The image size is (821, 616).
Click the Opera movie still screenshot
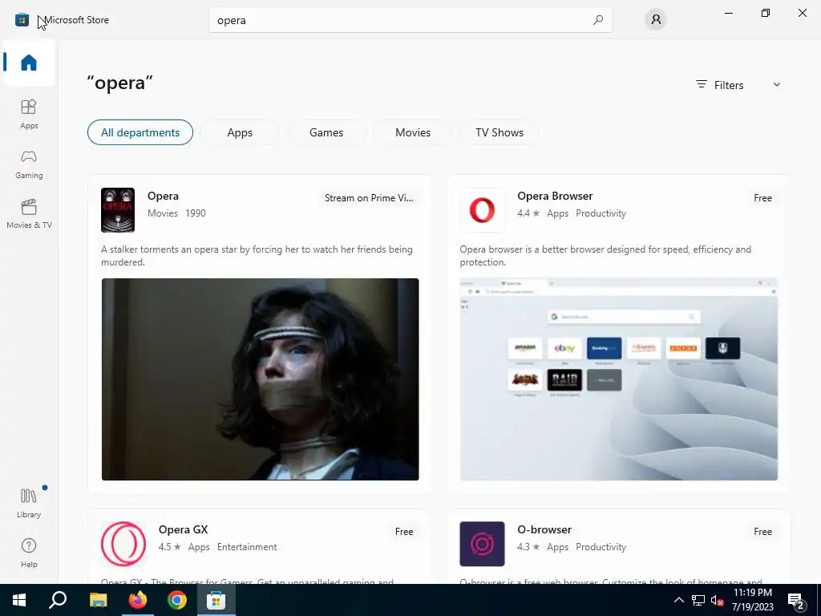(x=261, y=379)
